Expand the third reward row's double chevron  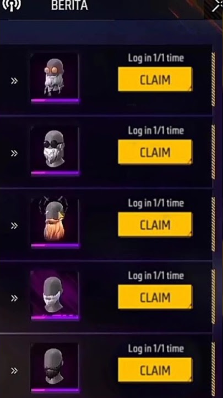(x=14, y=226)
